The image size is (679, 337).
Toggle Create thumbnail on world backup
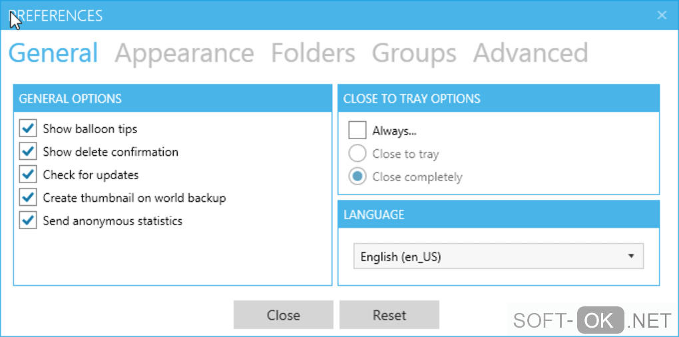[x=28, y=198]
